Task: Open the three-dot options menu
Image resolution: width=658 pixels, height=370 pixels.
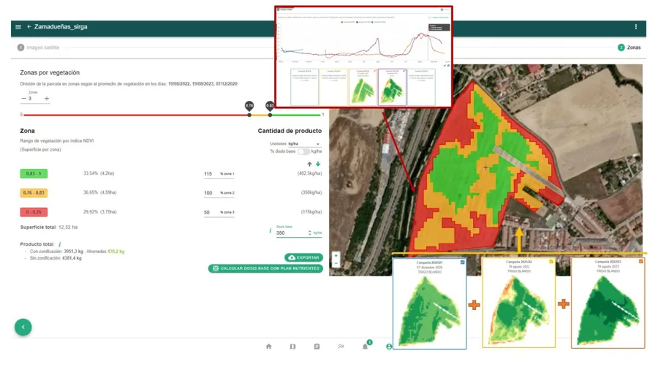Action: (x=635, y=27)
